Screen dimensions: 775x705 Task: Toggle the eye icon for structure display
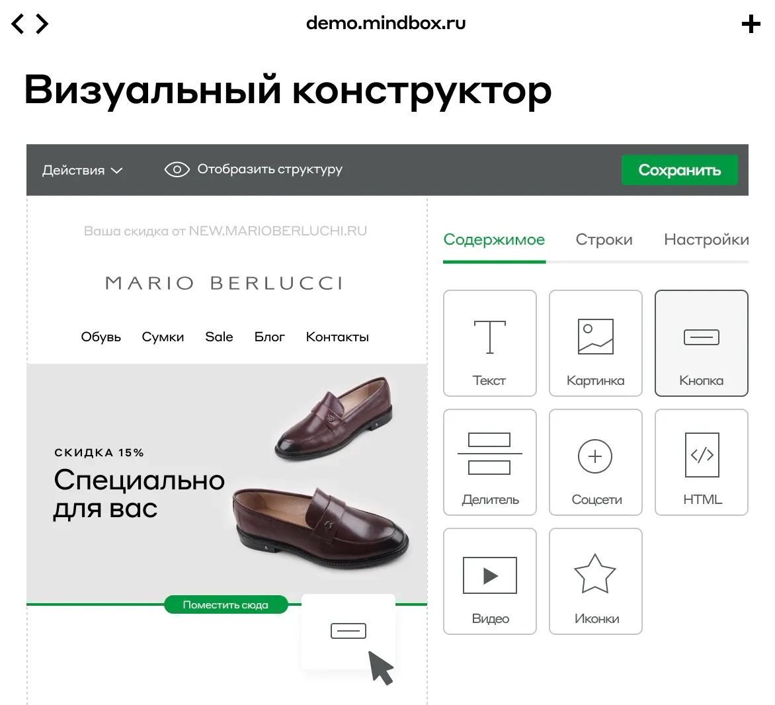point(177,169)
